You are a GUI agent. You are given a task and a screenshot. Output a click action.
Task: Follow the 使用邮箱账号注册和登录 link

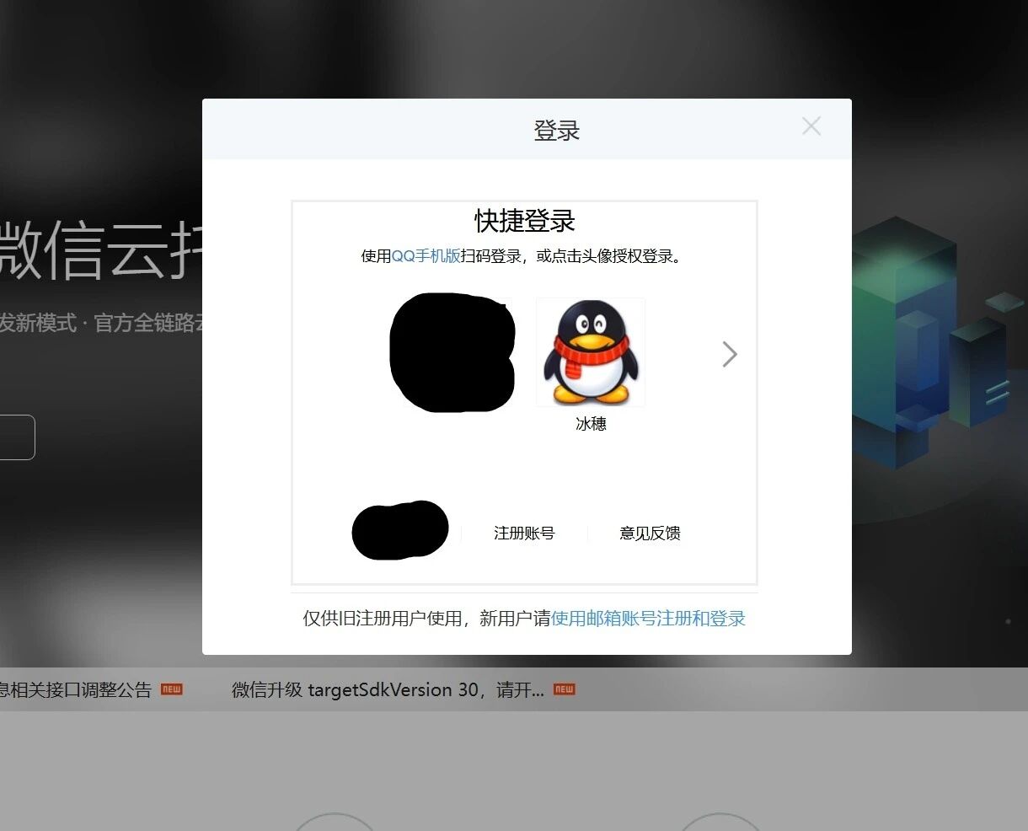648,619
